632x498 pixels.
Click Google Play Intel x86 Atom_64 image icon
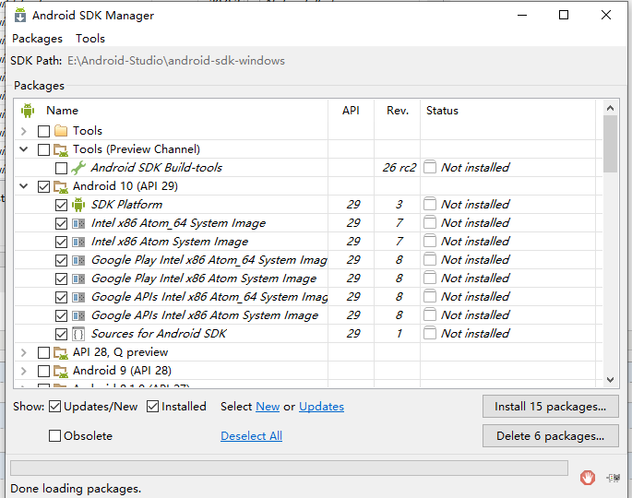click(x=78, y=260)
